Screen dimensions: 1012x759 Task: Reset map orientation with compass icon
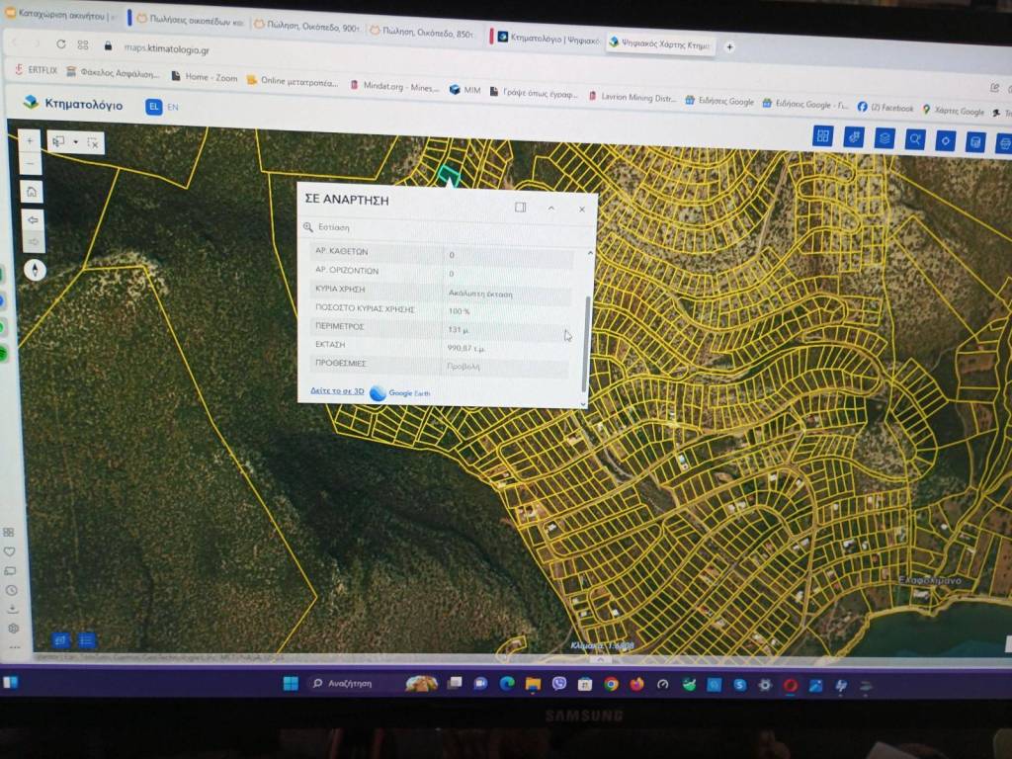(x=35, y=270)
